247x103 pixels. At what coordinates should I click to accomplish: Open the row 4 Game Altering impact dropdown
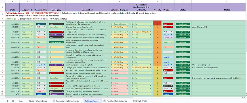coord(120,24)
